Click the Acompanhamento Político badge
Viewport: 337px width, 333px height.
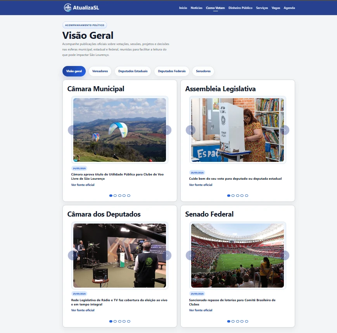tap(85, 25)
